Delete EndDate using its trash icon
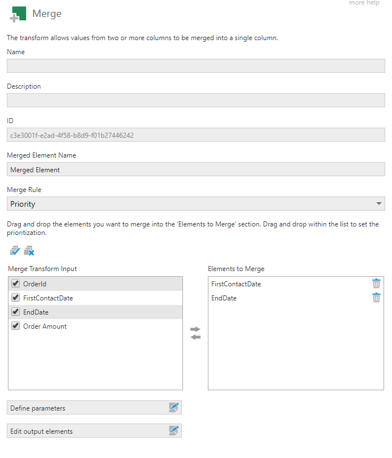The height and width of the screenshot is (458, 392). pyautogui.click(x=376, y=298)
